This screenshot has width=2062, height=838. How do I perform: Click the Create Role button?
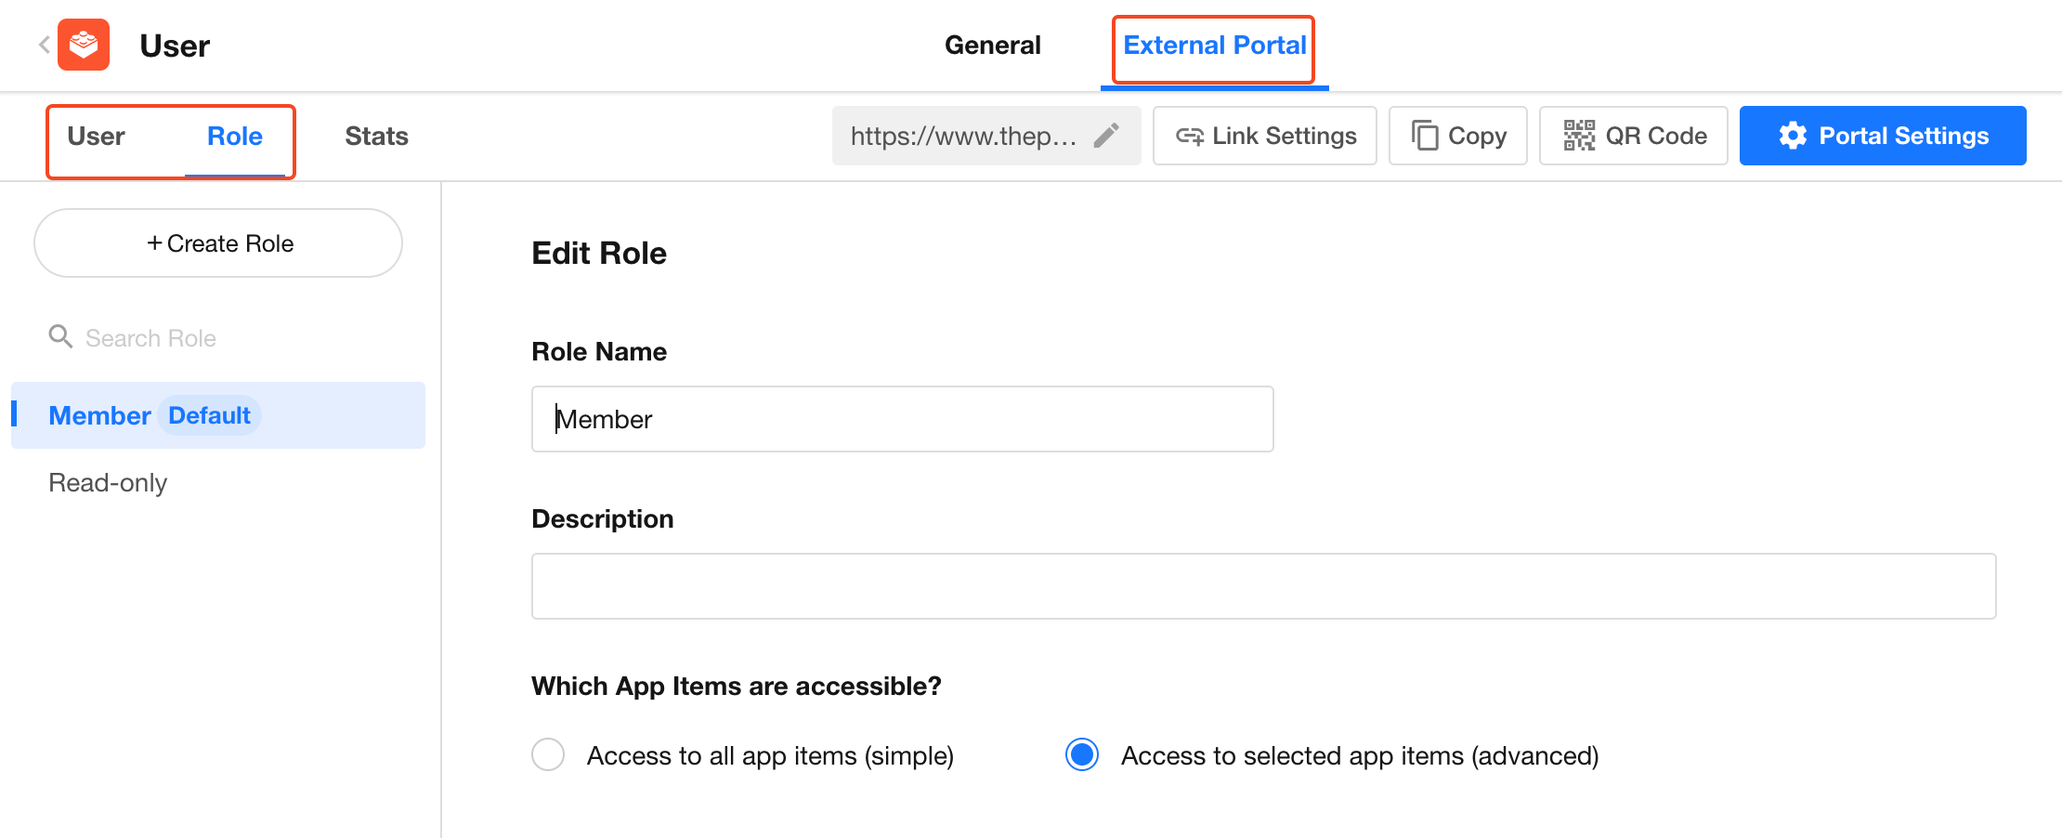(x=218, y=243)
